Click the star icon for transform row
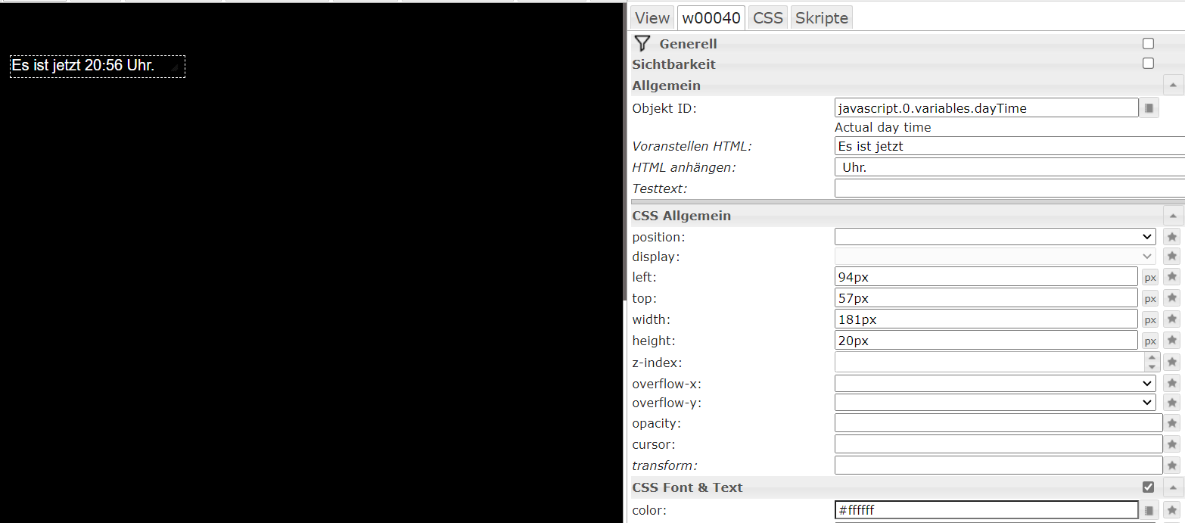This screenshot has width=1185, height=523. (1172, 465)
